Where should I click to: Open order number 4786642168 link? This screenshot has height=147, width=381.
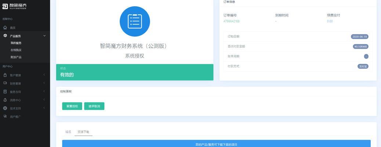[x=231, y=21]
